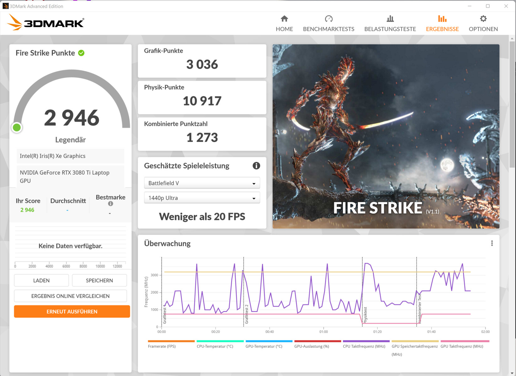Click the green score gauge indicator
The width and height of the screenshot is (516, 376).
[x=17, y=128]
